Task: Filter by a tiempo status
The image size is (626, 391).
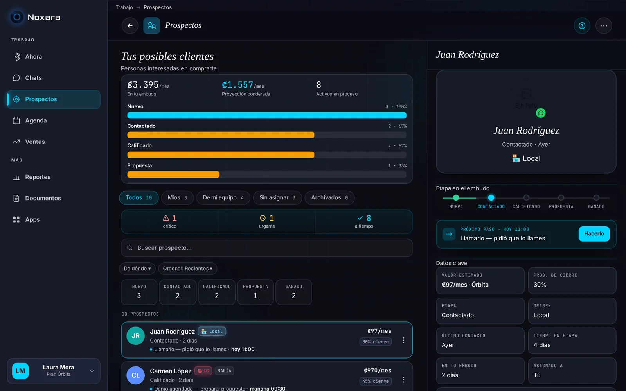Action: click(364, 222)
